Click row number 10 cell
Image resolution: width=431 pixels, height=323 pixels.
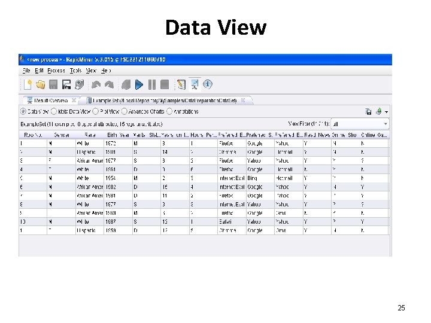(x=33, y=222)
